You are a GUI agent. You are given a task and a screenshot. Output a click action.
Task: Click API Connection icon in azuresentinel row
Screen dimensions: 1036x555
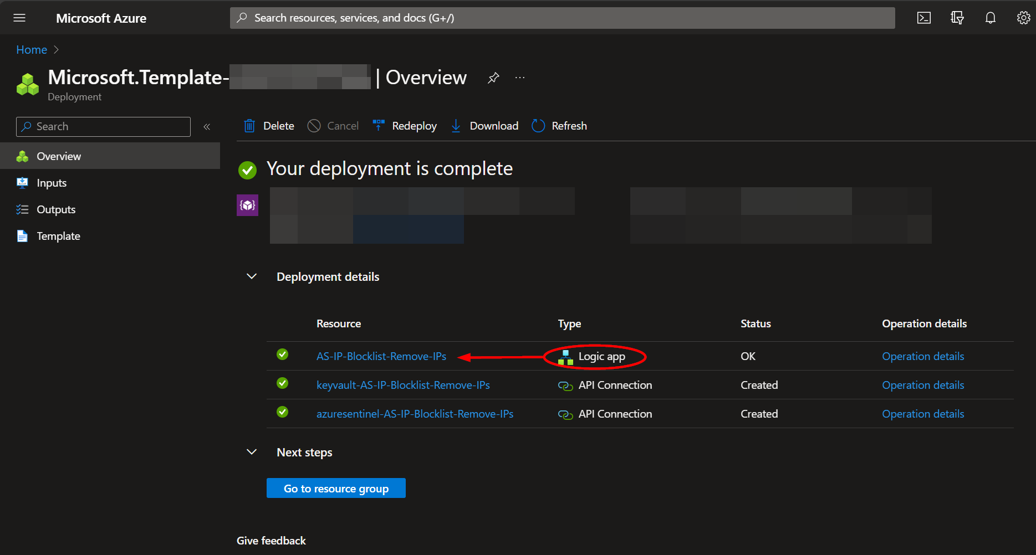565,414
